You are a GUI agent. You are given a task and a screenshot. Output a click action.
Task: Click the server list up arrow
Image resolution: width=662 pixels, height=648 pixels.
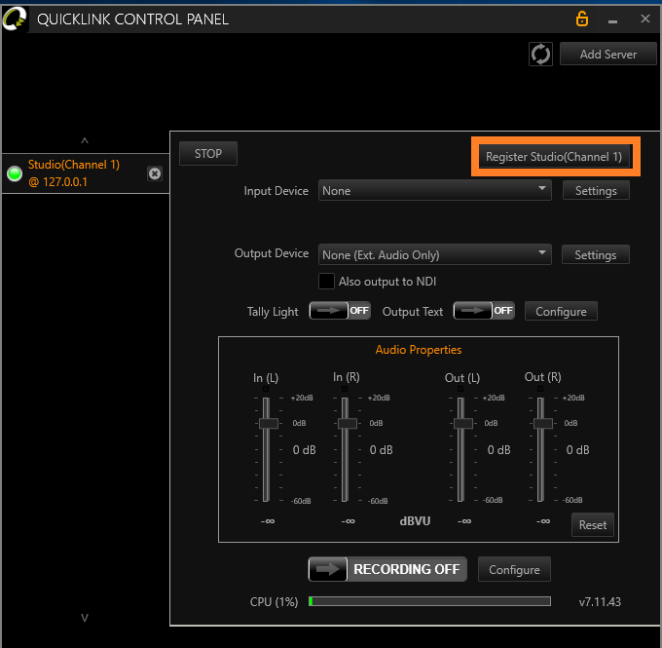tap(85, 140)
